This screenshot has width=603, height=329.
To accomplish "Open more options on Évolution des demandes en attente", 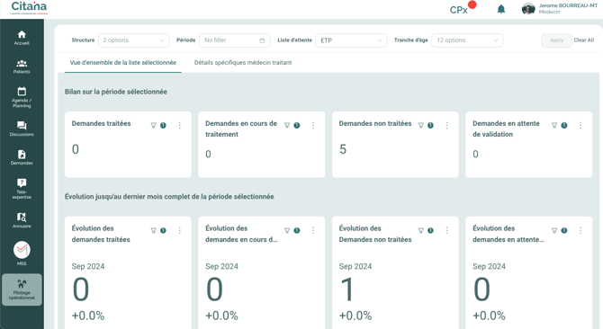I will click(x=580, y=230).
